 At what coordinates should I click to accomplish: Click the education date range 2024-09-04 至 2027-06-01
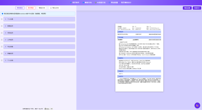[155, 34]
